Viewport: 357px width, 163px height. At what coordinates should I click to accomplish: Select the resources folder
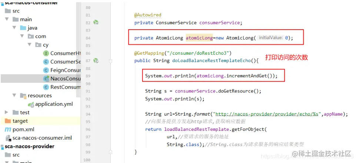click(40, 95)
